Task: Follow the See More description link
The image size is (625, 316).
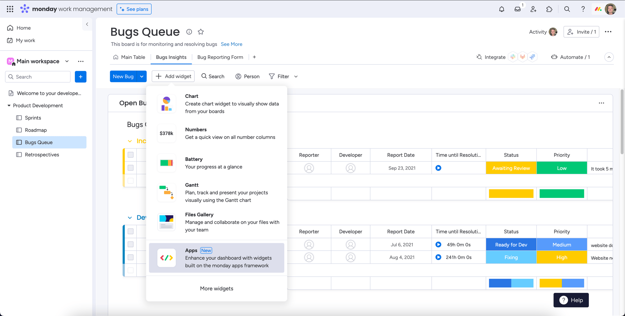Action: pos(231,44)
